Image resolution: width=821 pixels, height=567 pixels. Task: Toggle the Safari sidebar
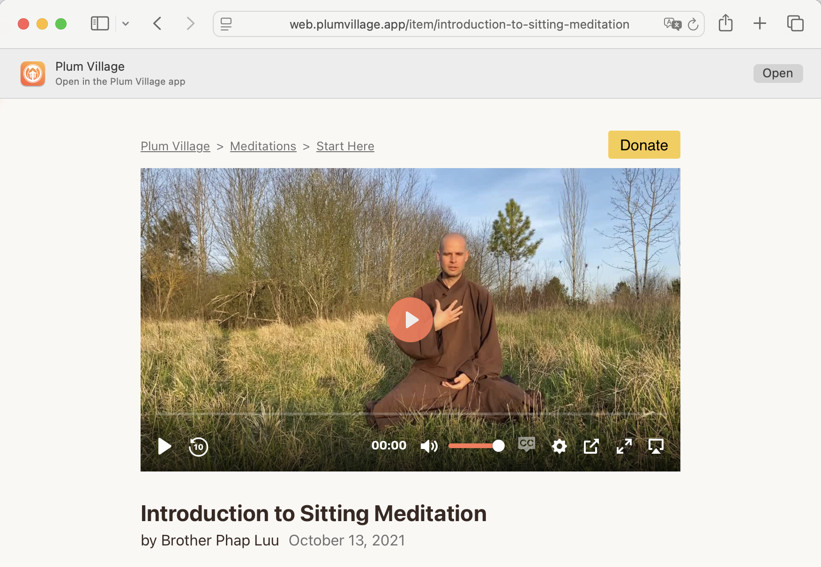click(x=100, y=23)
